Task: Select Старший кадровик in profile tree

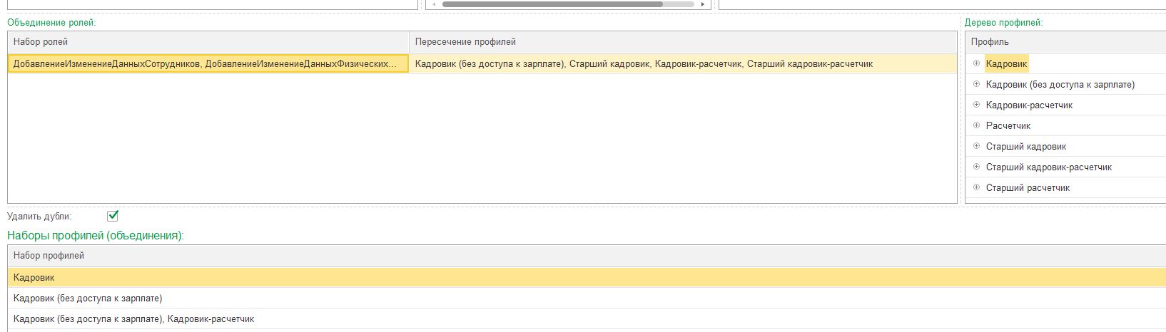Action: point(1025,146)
